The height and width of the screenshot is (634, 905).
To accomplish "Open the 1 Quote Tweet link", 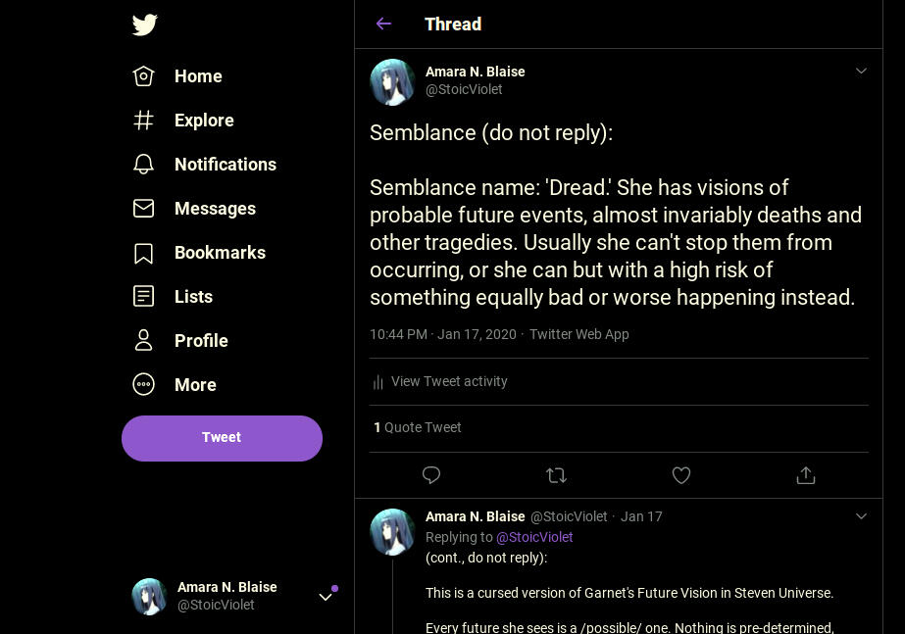I will coord(418,427).
